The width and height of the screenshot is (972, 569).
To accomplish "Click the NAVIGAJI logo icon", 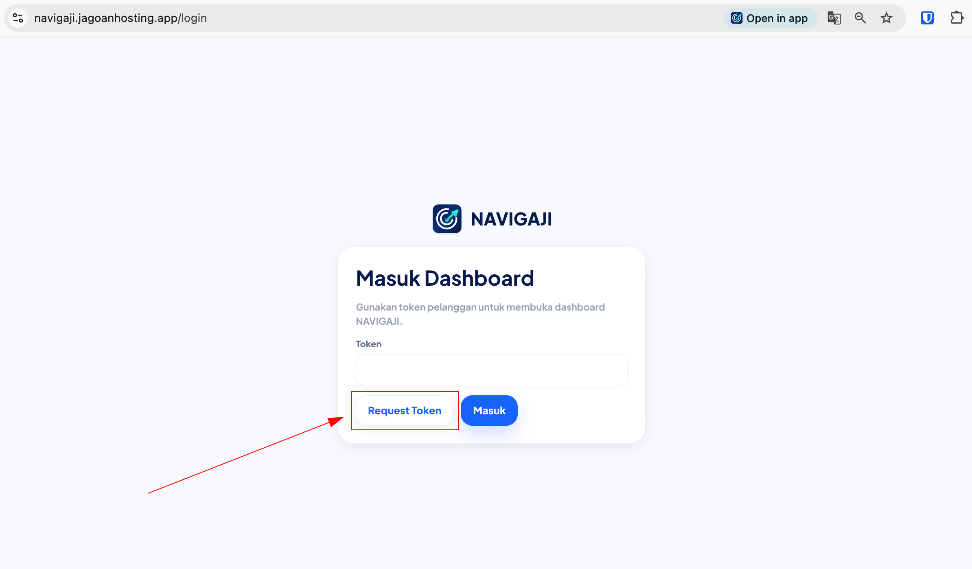I will [x=447, y=219].
